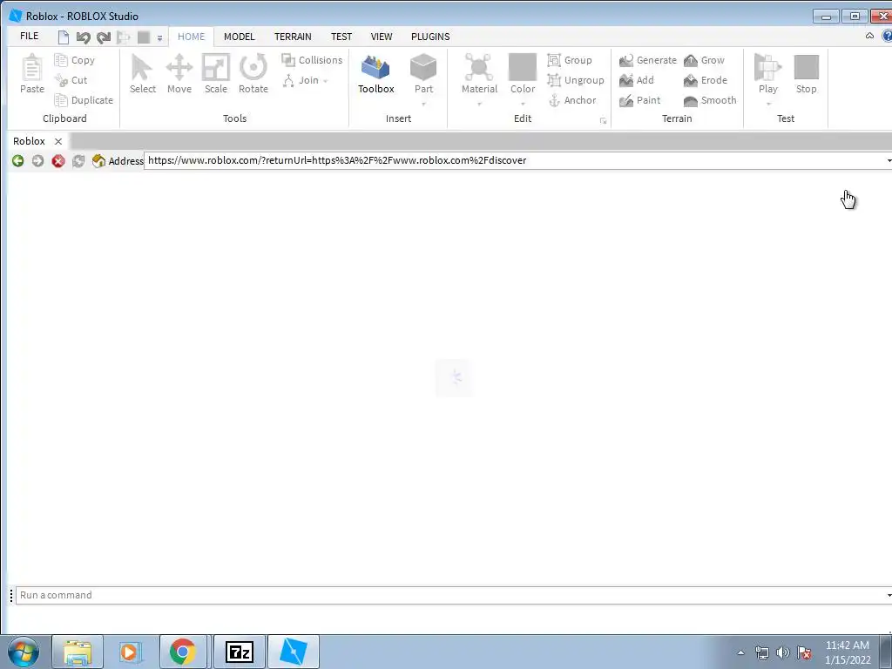Image resolution: width=892 pixels, height=669 pixels.
Task: Click the Smooth terrain tool
Action: [x=710, y=100]
